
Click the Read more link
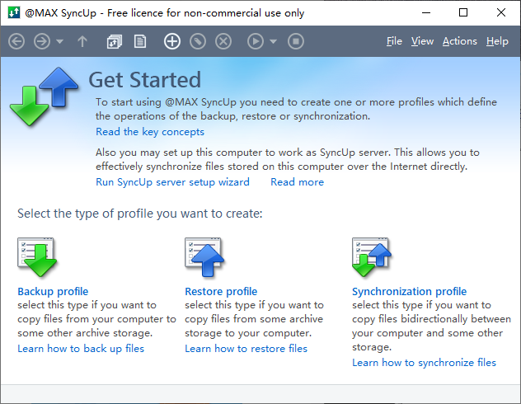click(x=297, y=182)
